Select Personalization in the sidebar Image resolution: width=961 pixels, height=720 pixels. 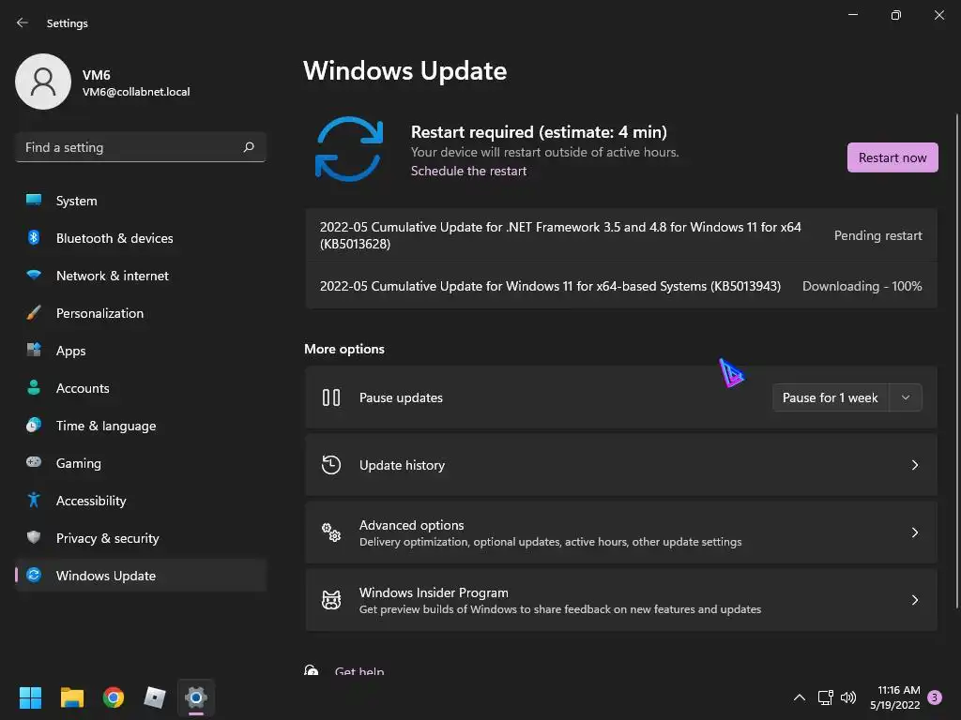pyautogui.click(x=141, y=313)
